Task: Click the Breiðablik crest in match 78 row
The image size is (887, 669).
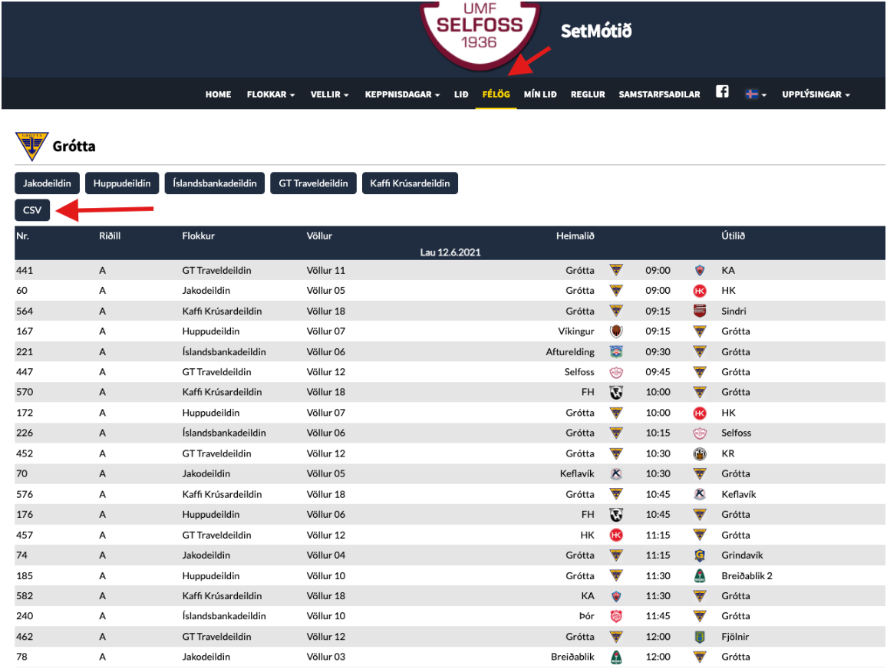Action: [616, 657]
